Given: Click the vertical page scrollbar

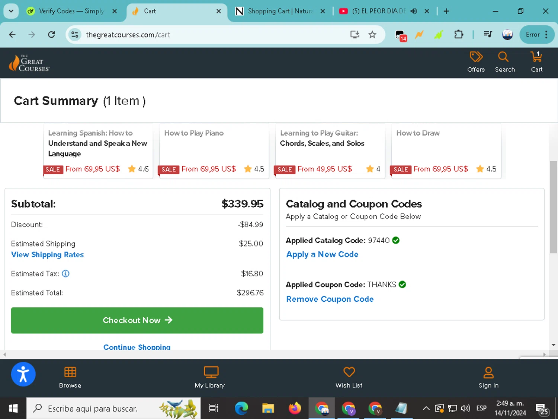Looking at the screenshot, I should (554, 207).
